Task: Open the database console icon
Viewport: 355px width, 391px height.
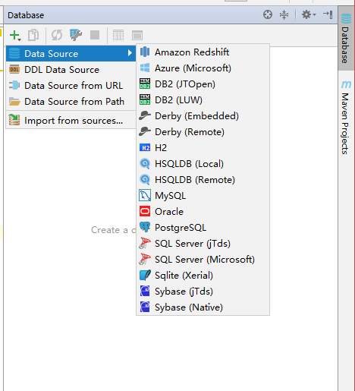Action: 137,35
